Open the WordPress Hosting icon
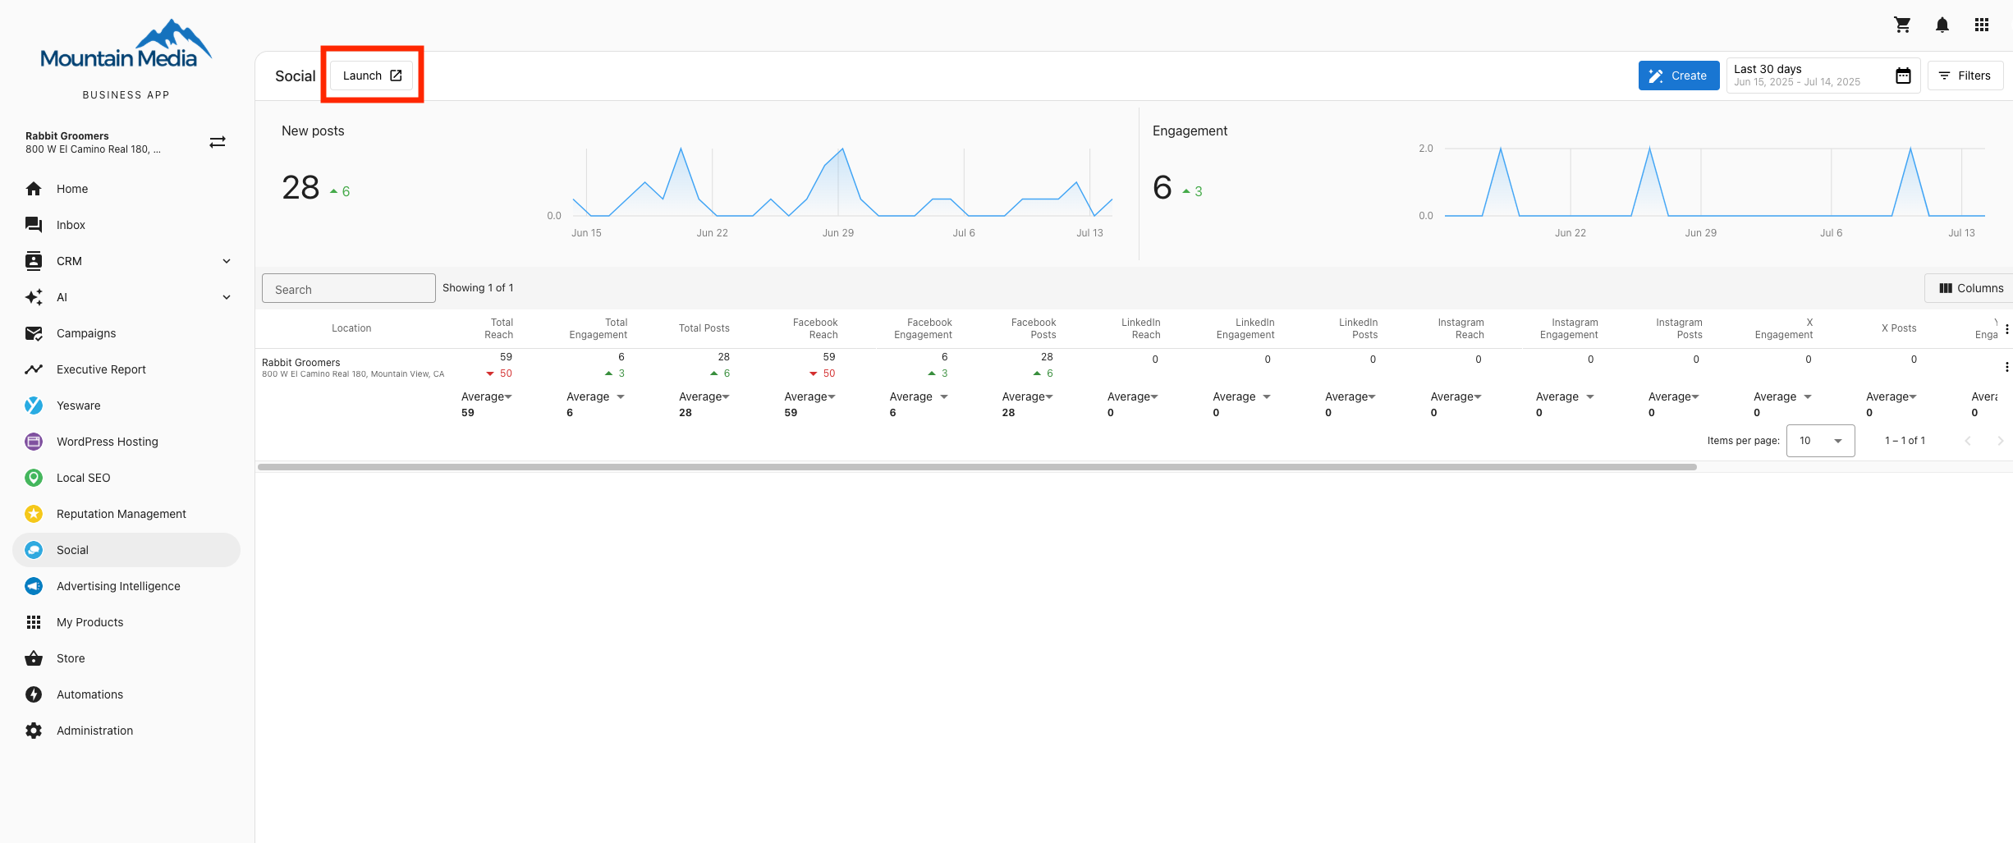Screen dimensions: 2013x843 pos(33,441)
